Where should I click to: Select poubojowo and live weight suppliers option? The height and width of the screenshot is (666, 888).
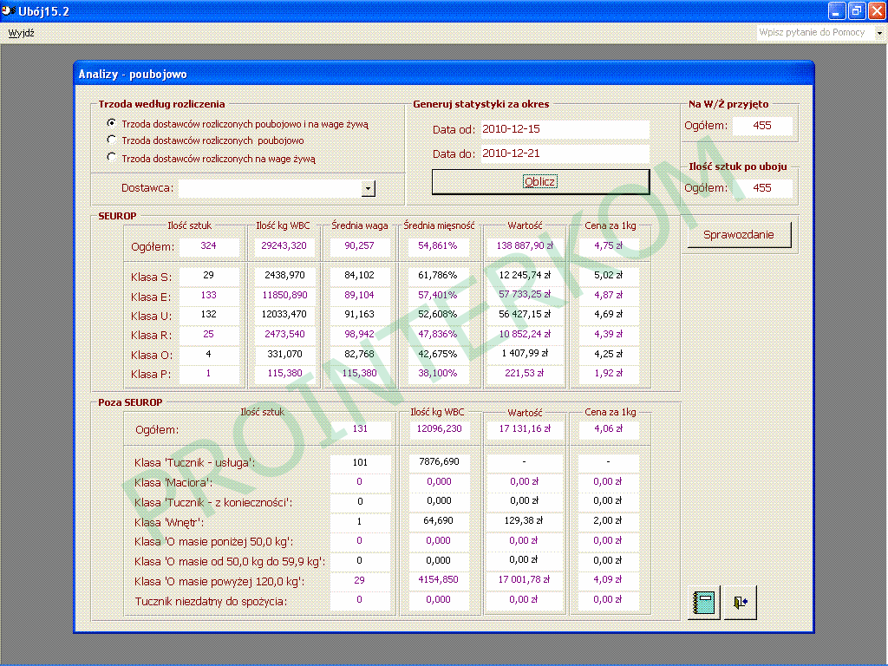click(111, 124)
